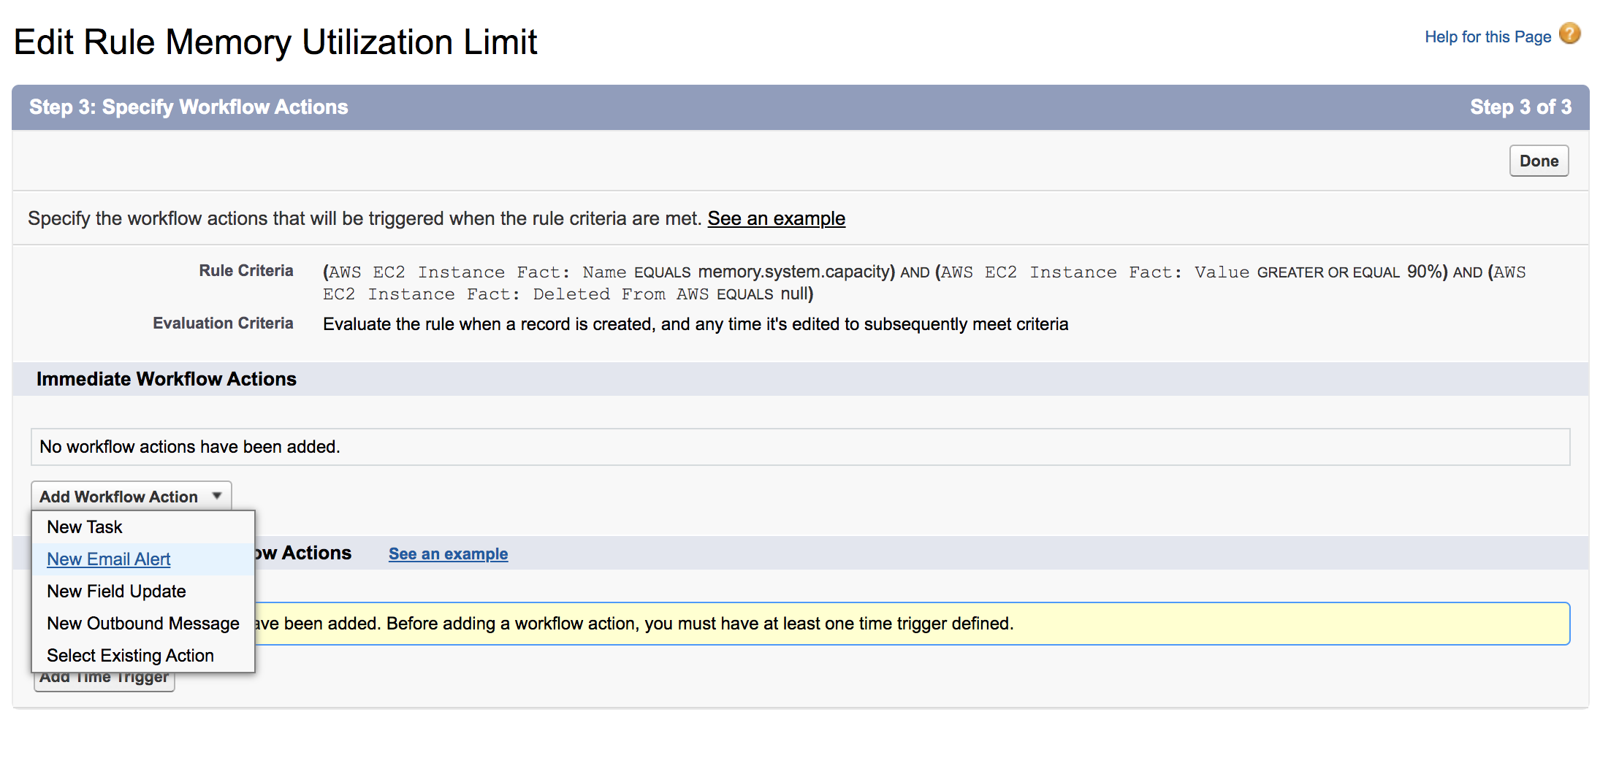Open See an example link for time-dependent actions
This screenshot has height=758, width=1600.
448,554
